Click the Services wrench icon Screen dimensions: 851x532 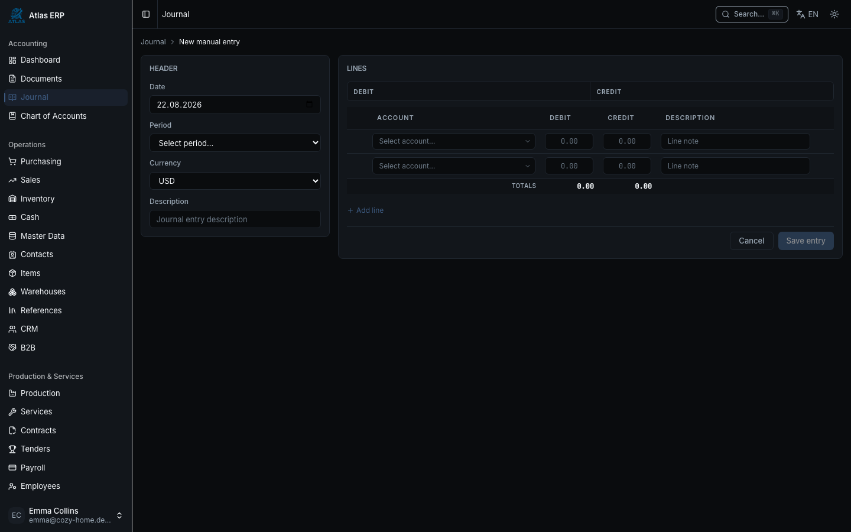[x=12, y=412]
